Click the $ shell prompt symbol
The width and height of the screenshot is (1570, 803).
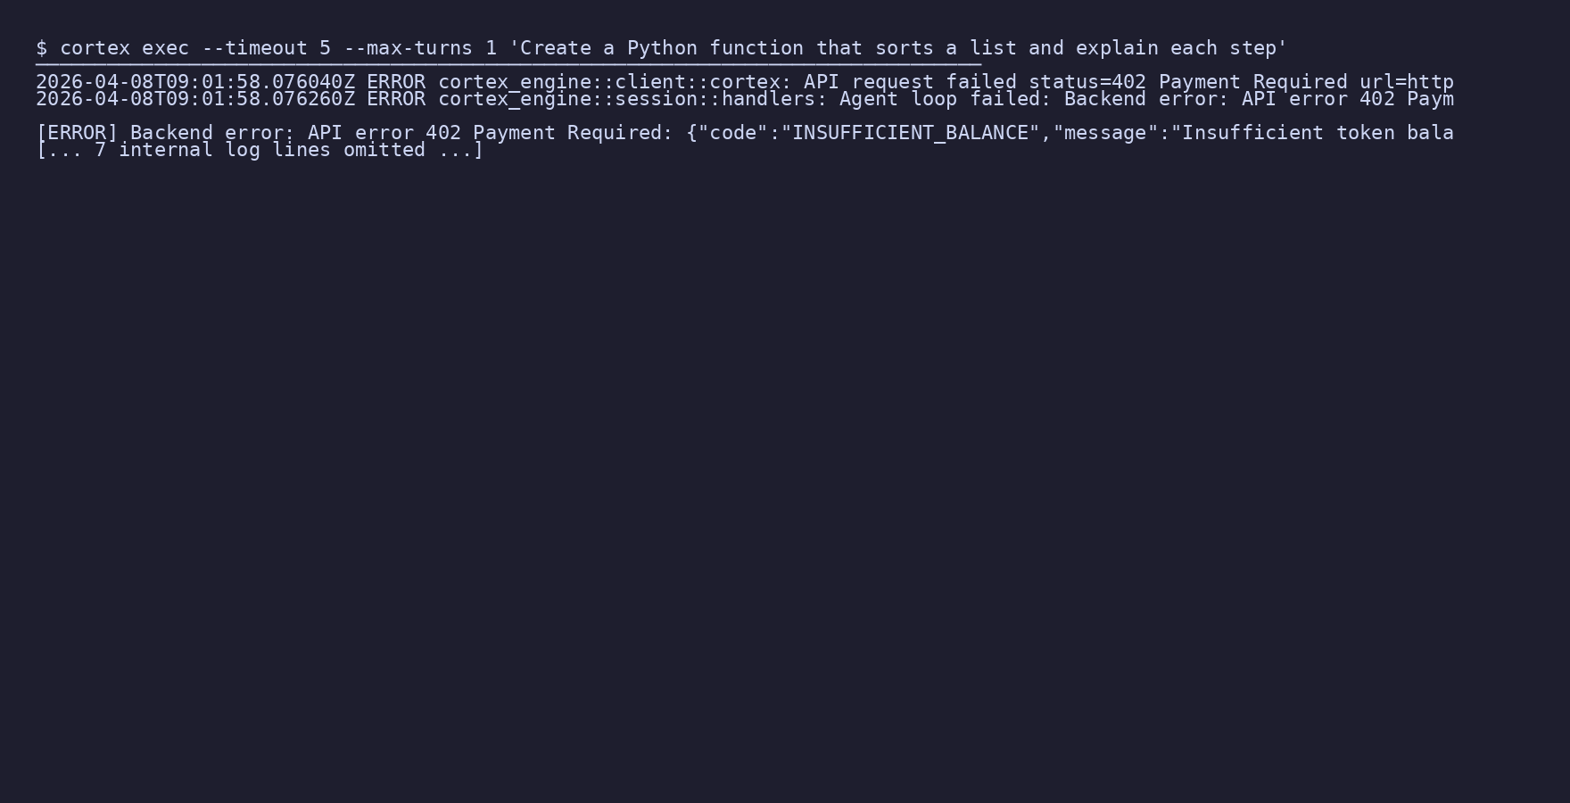click(41, 48)
